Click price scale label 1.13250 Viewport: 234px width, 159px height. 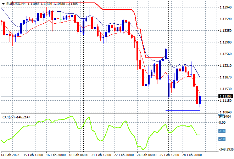click(x=225, y=31)
